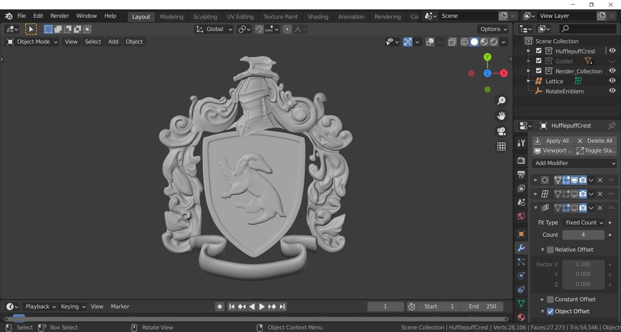Play the animation forward
The image size is (621, 332).
[x=262, y=306]
